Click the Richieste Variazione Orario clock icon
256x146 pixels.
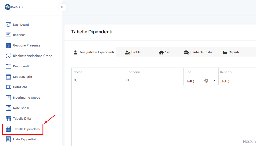click(8, 56)
